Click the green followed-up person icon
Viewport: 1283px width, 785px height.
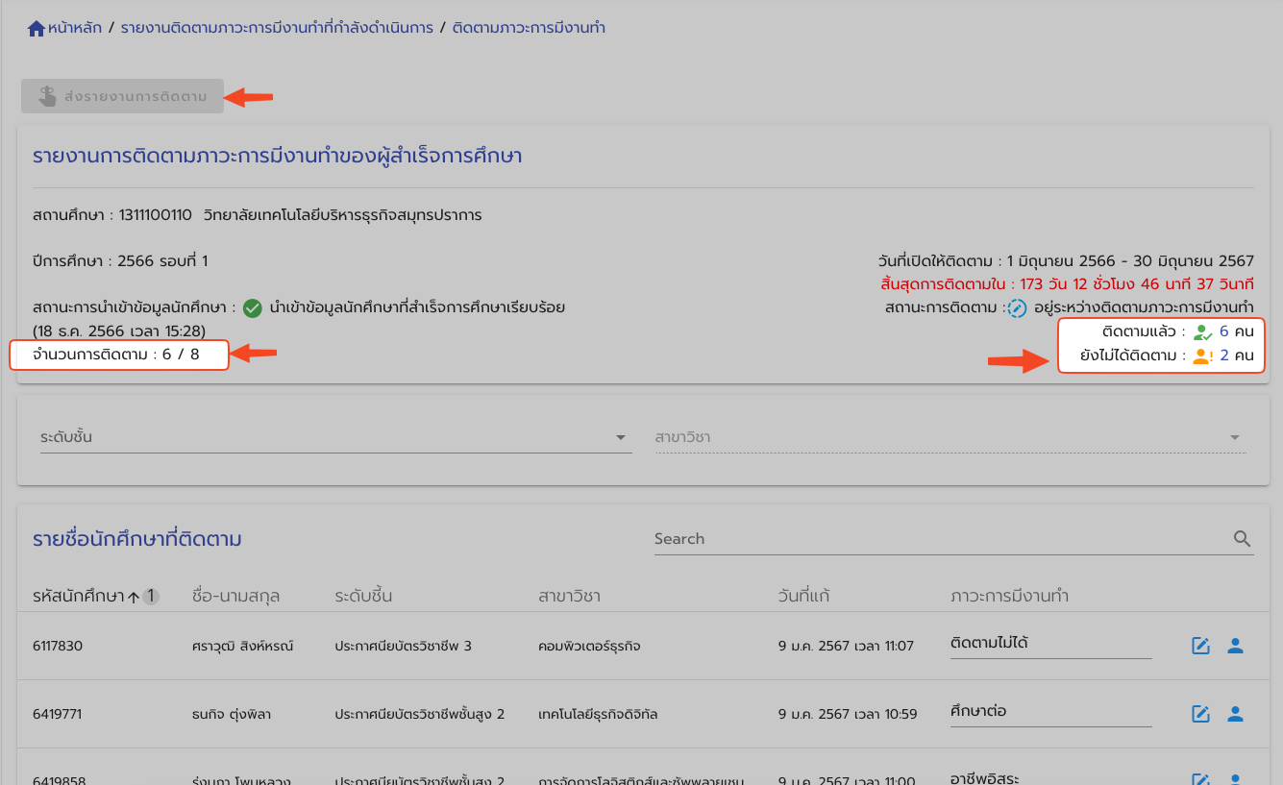(1203, 332)
